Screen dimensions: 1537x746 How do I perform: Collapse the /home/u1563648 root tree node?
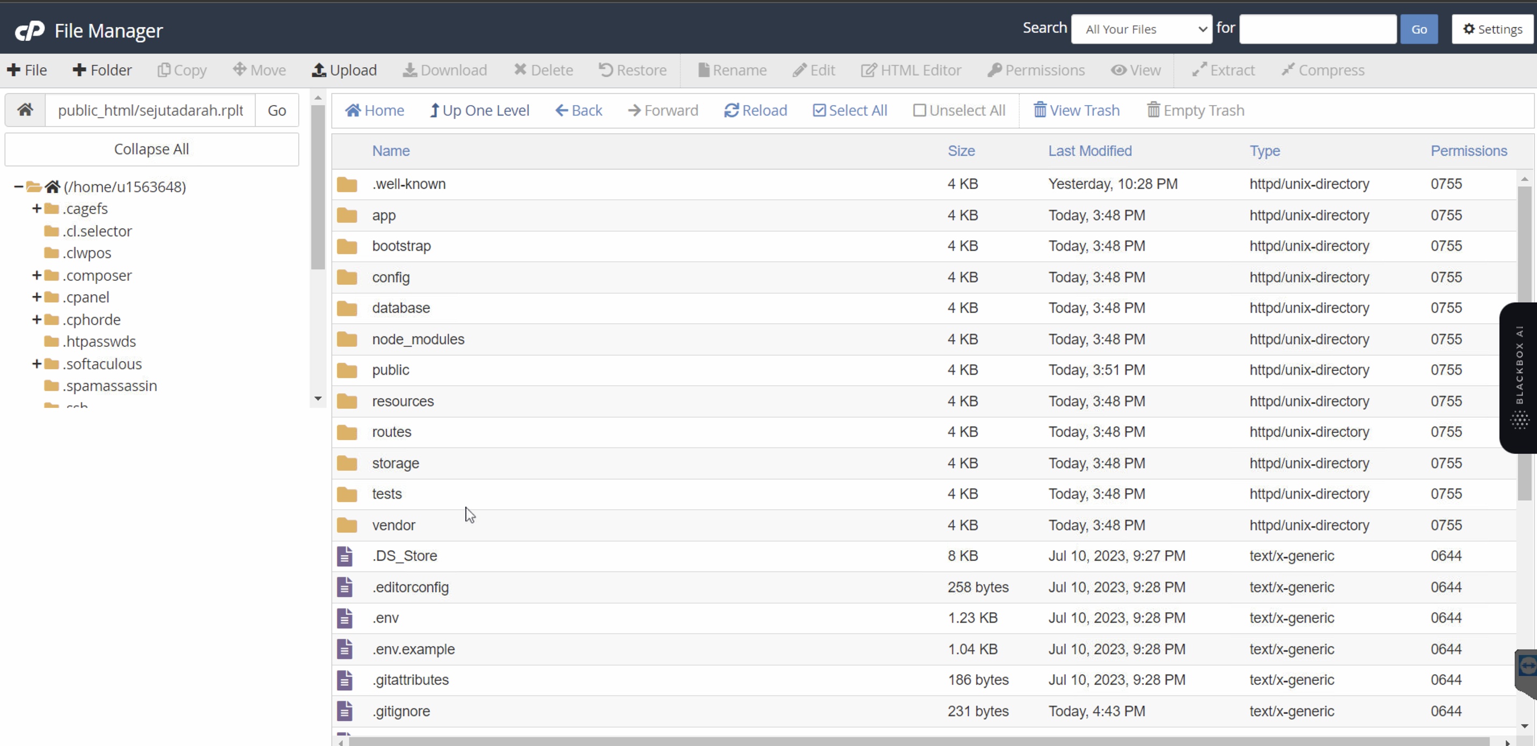coord(18,187)
